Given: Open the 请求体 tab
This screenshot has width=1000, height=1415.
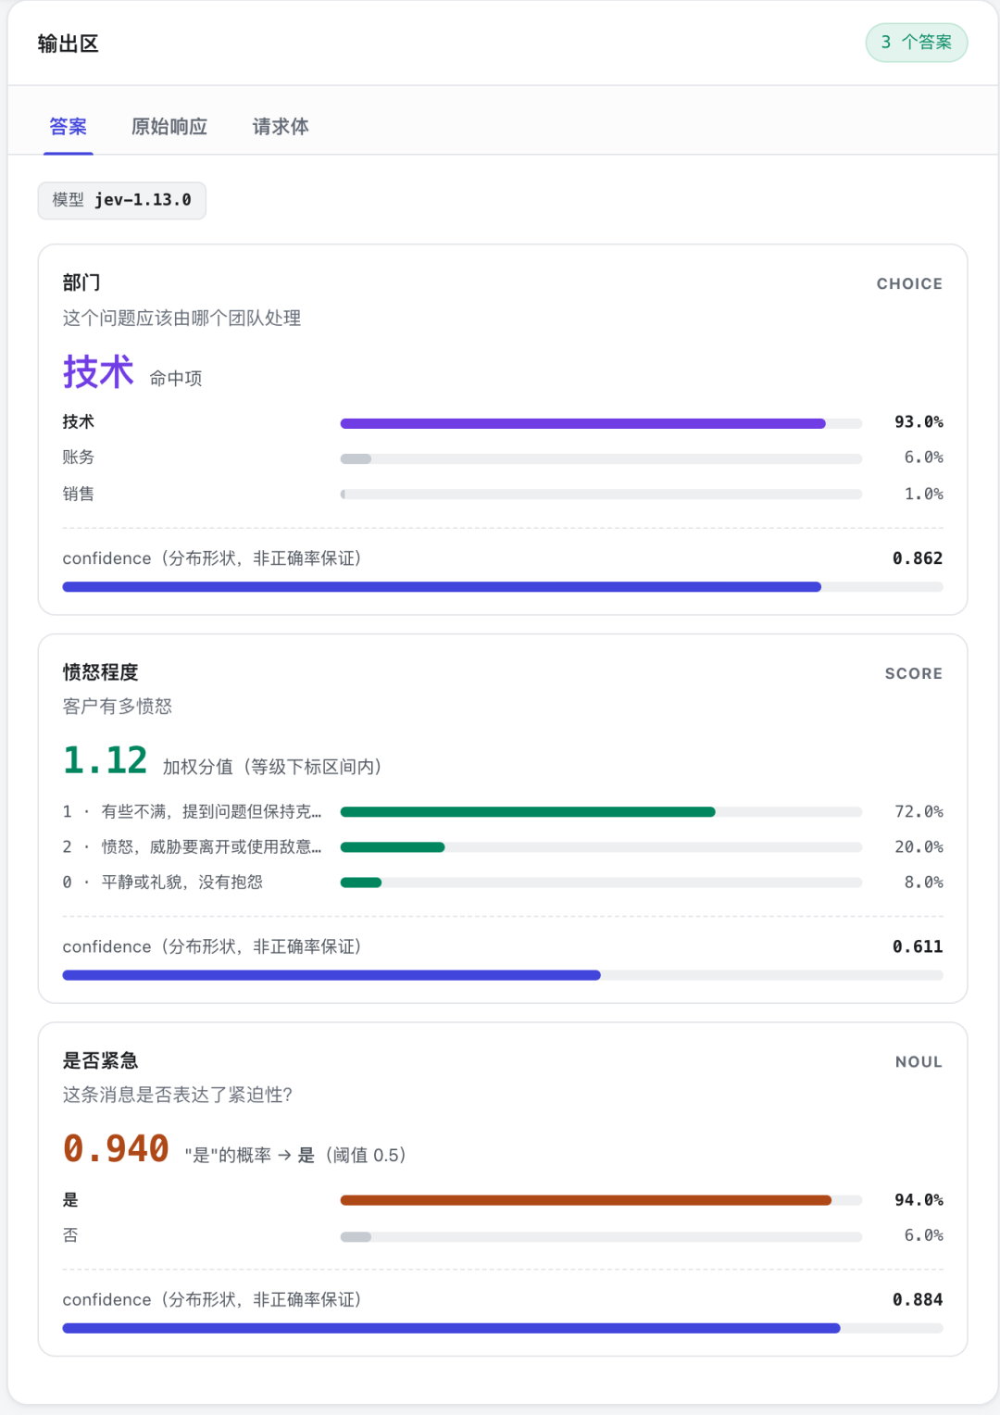Looking at the screenshot, I should click(x=281, y=127).
